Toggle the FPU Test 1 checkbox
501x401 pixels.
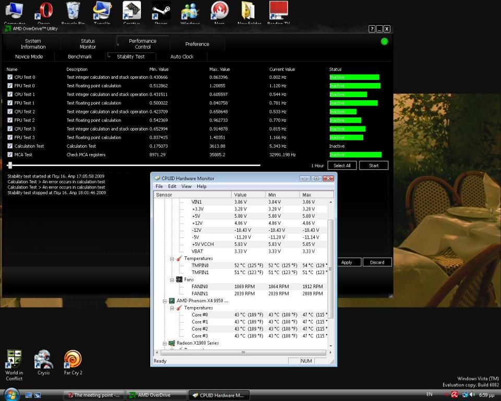[x=10, y=103]
